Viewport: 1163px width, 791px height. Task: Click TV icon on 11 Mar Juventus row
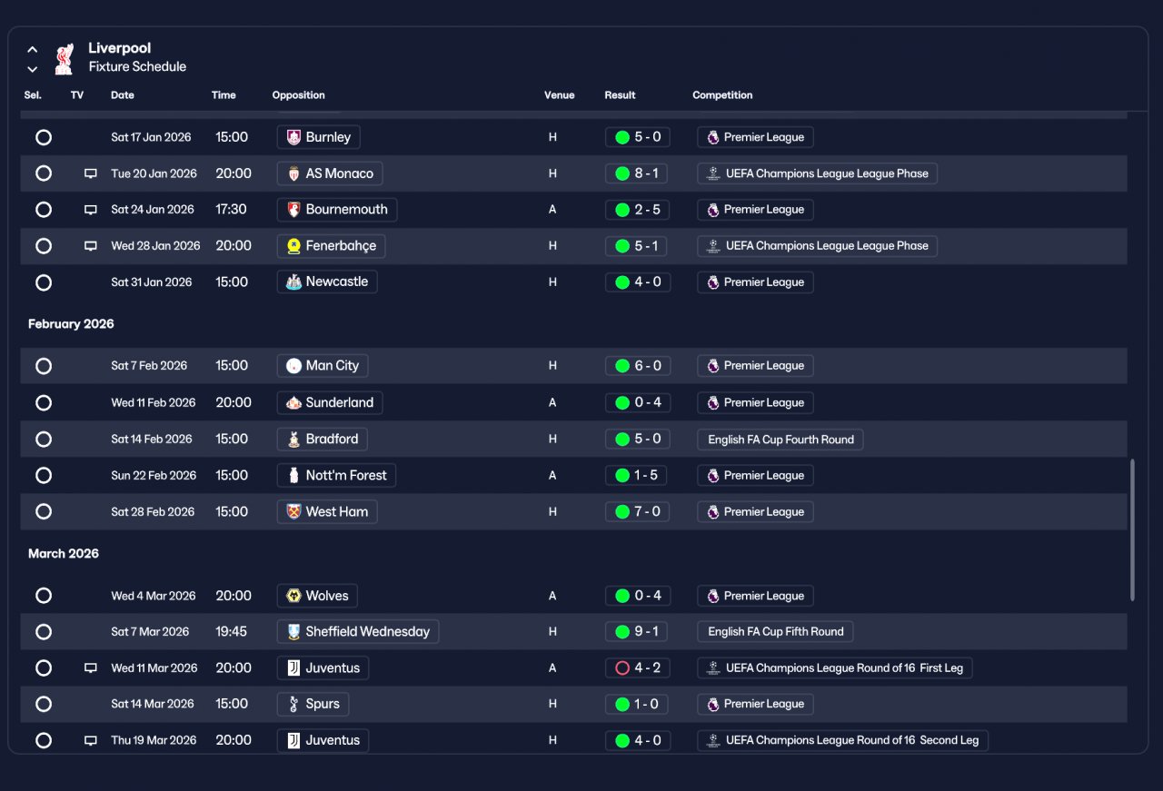pyautogui.click(x=90, y=668)
